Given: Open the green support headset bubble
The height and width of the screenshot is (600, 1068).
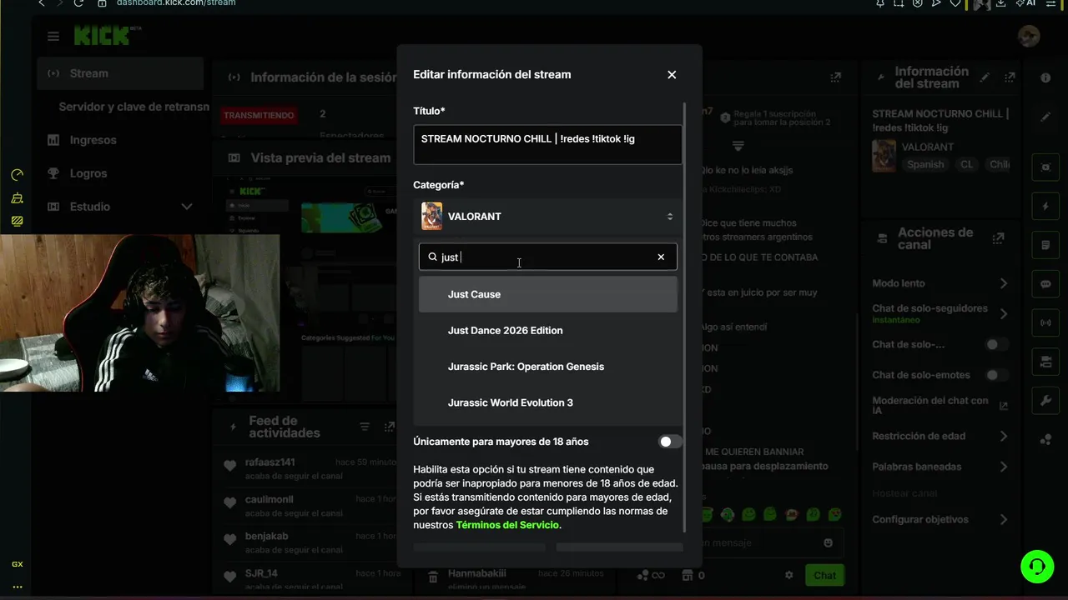Looking at the screenshot, I should click(x=1037, y=567).
